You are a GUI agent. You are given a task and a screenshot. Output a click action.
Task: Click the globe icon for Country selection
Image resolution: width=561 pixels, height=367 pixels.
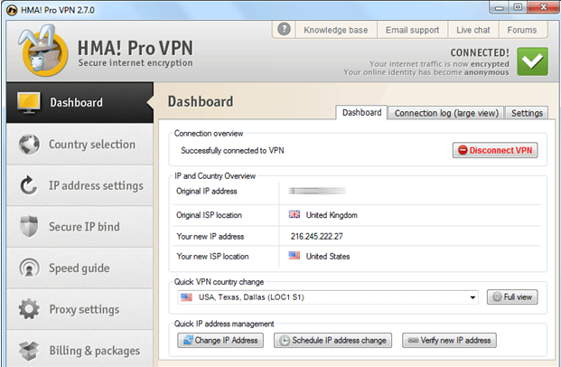pyautogui.click(x=29, y=145)
